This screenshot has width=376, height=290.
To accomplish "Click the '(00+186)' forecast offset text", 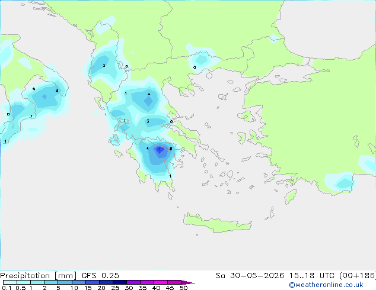I will (358, 276).
